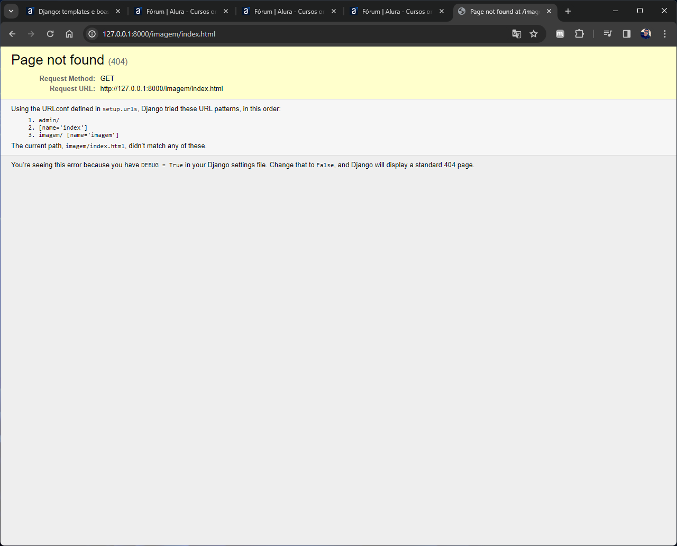Click the forward navigation arrow
This screenshot has height=546, width=677.
[31, 34]
